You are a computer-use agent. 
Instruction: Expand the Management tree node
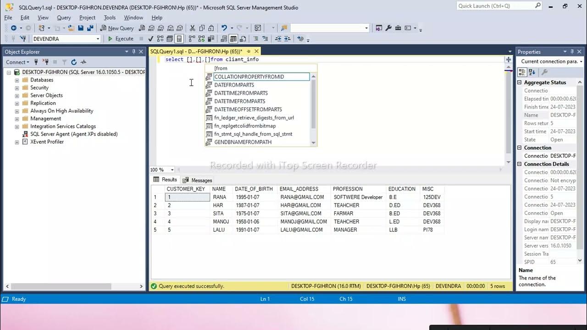(17, 118)
